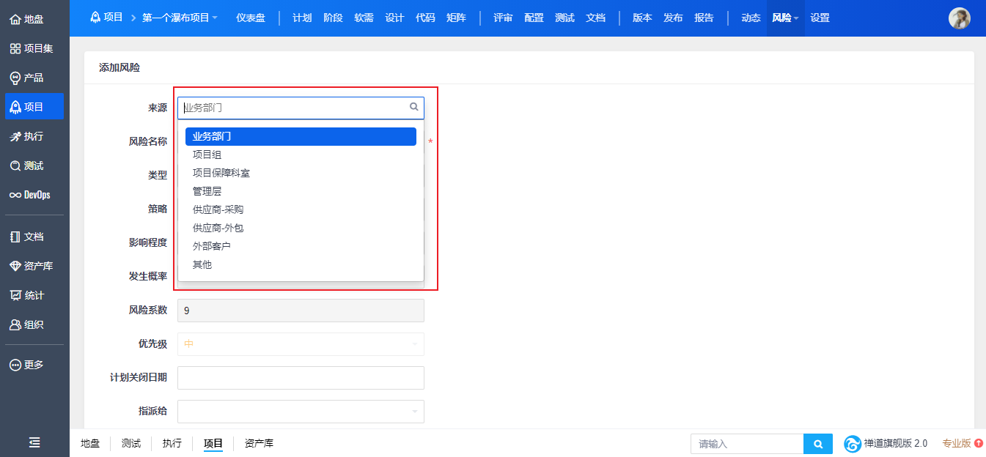Choose 业务部门 from the source list

pos(301,136)
